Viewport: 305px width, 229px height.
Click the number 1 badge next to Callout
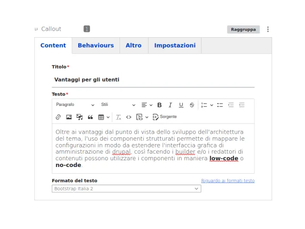87,29
